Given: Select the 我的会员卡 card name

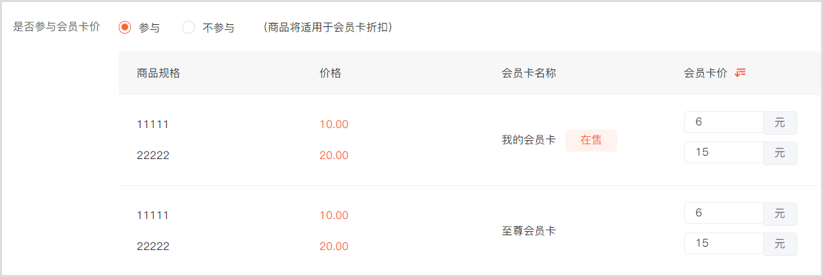Looking at the screenshot, I should click(529, 140).
